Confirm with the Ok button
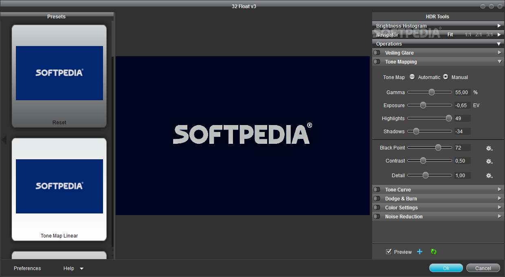The image size is (505, 277). click(446, 268)
